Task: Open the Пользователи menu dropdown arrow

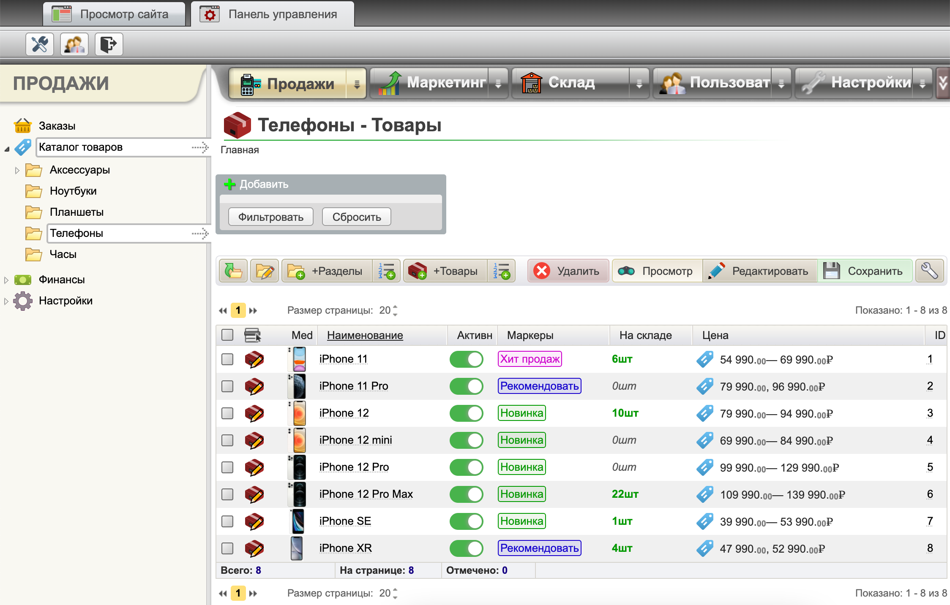Action: (x=781, y=84)
